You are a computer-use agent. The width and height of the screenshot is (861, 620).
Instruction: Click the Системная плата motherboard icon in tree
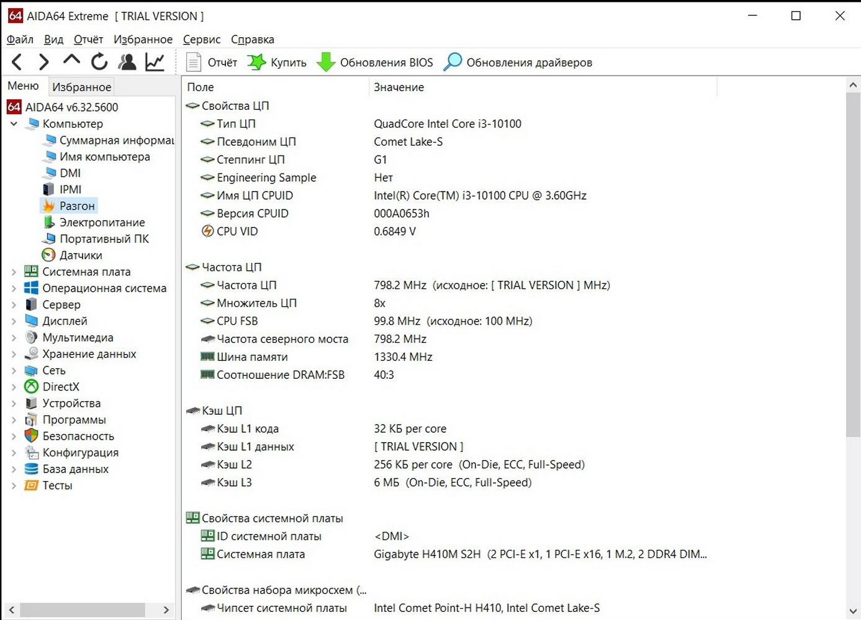[x=31, y=272]
